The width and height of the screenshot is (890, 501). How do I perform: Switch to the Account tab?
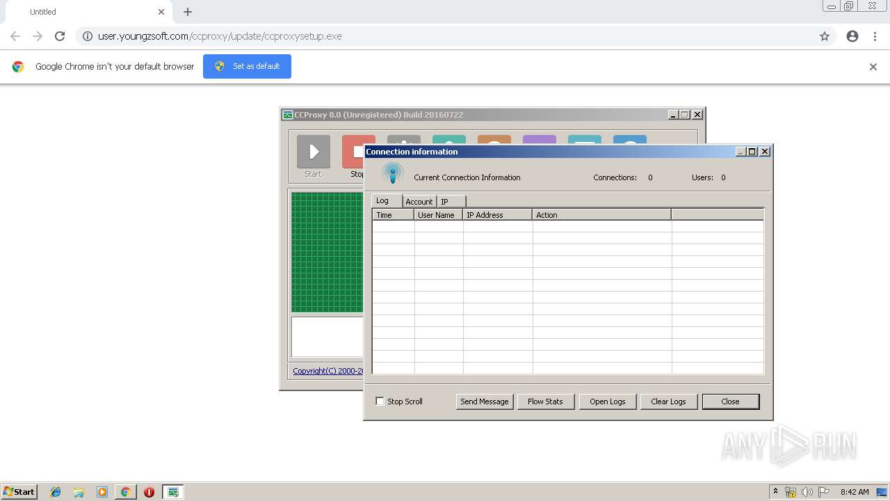pyautogui.click(x=419, y=202)
